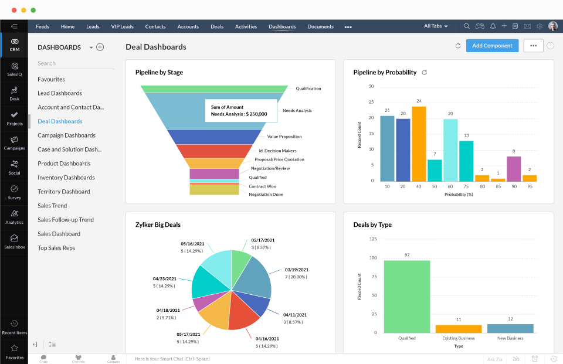563x364 pixels.
Task: Expand the ellipsis menu beside Add Component
Action: pyautogui.click(x=533, y=45)
